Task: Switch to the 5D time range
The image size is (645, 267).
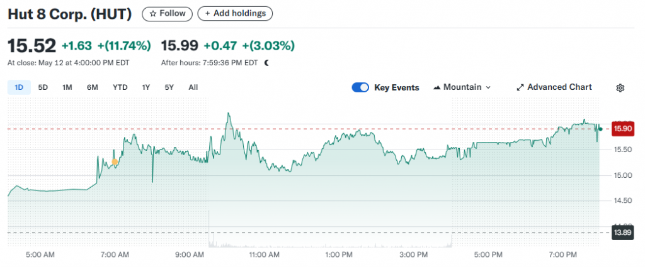Action: pos(43,87)
